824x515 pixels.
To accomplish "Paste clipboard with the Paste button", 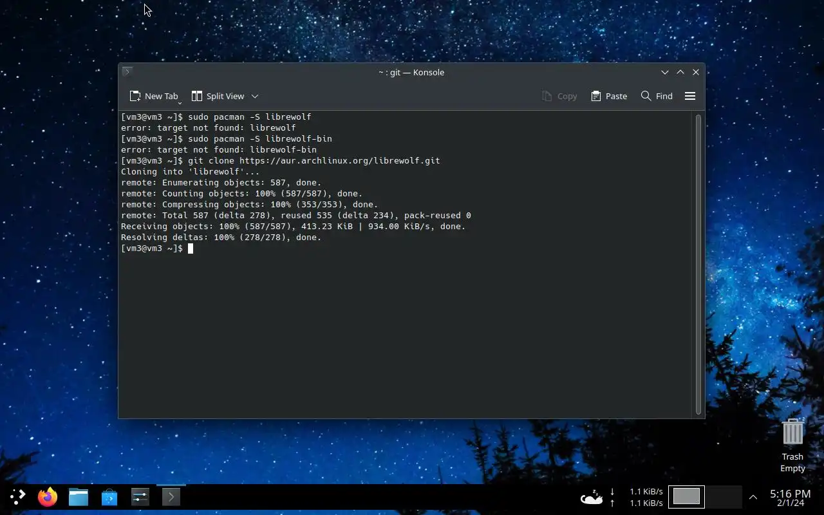I will (609, 96).
